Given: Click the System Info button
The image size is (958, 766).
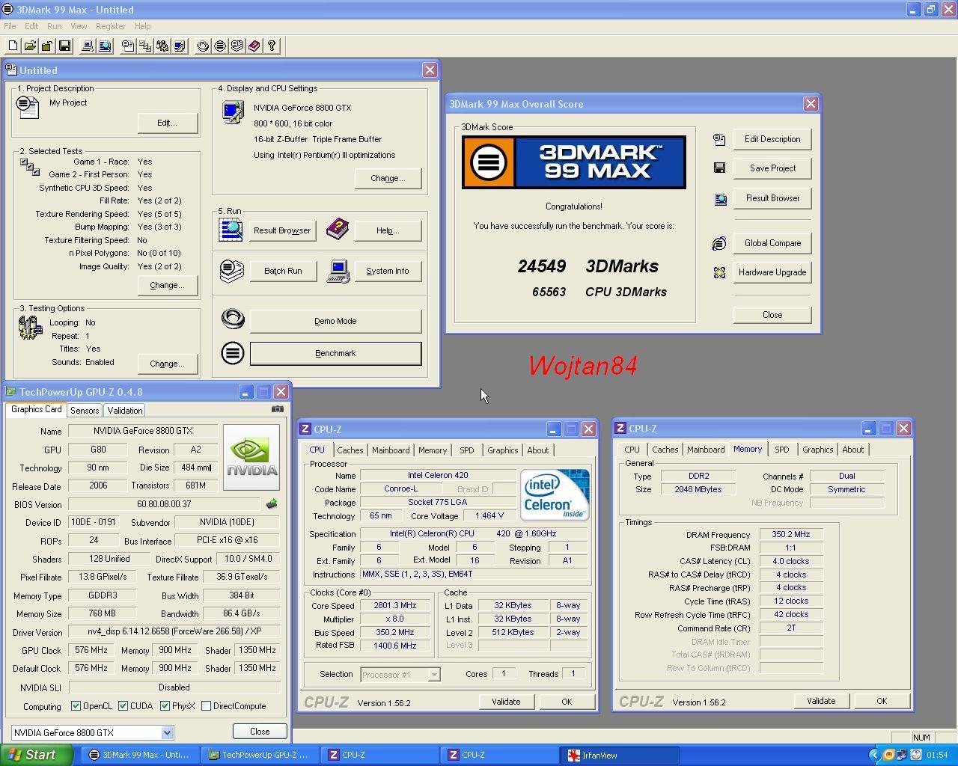Looking at the screenshot, I should tap(387, 271).
